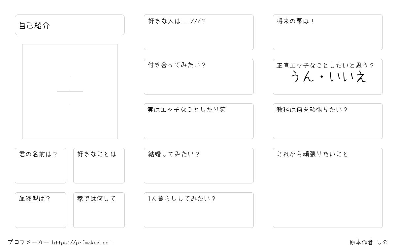Click the 好きな人は...///? field
The image size is (396, 247).
[x=199, y=32]
